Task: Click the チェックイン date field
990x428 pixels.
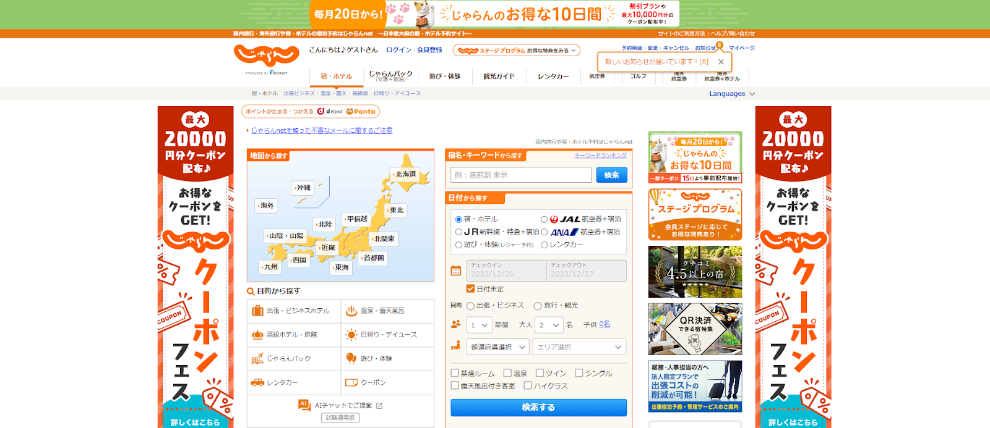Action: click(x=506, y=271)
